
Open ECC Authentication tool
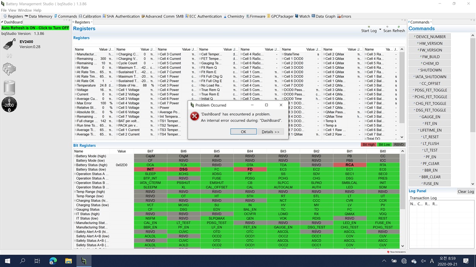click(203, 16)
